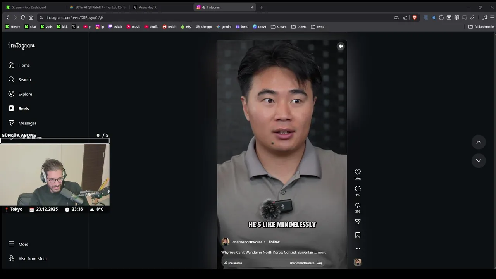The image size is (496, 279).
Task: Open the X bookmark
Action: [76, 27]
